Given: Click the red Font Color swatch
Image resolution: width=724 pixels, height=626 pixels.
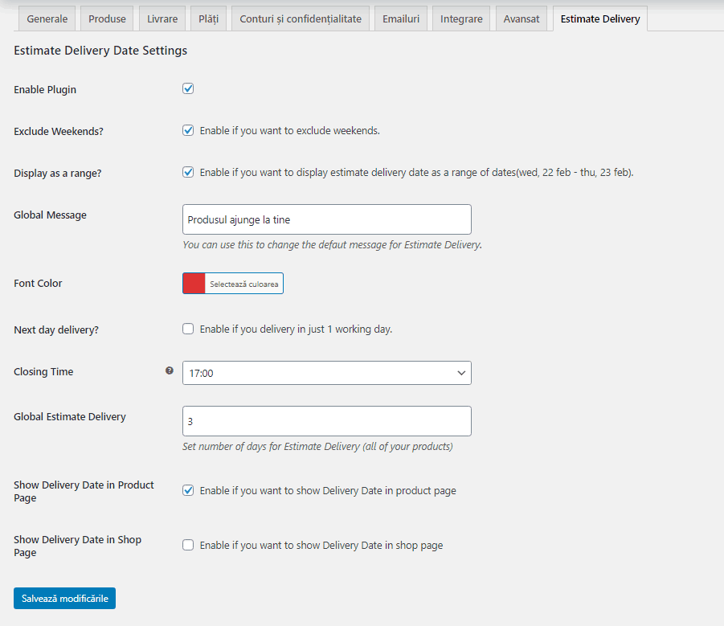Looking at the screenshot, I should tap(194, 284).
